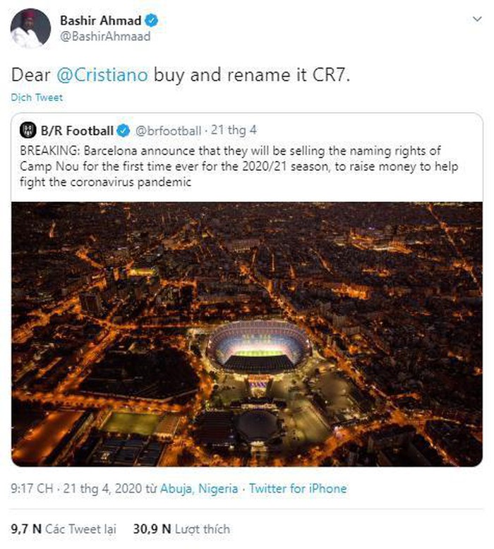Open the Bashir Ahmad display name
Viewport: 494px width, 549px height.
tap(100, 21)
